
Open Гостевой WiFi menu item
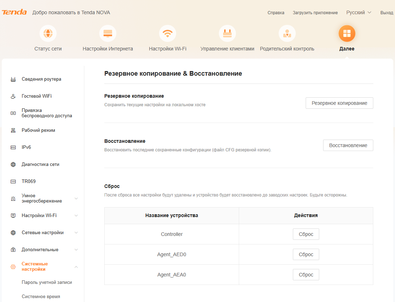click(37, 96)
